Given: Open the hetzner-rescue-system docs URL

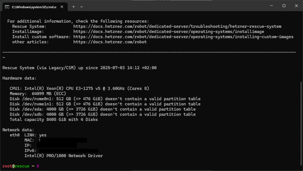Looking at the screenshot, I should [177, 26].
